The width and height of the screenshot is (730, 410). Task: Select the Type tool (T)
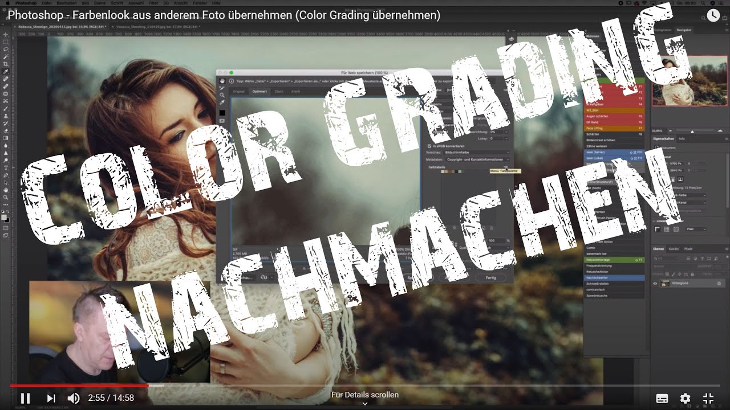(6, 167)
